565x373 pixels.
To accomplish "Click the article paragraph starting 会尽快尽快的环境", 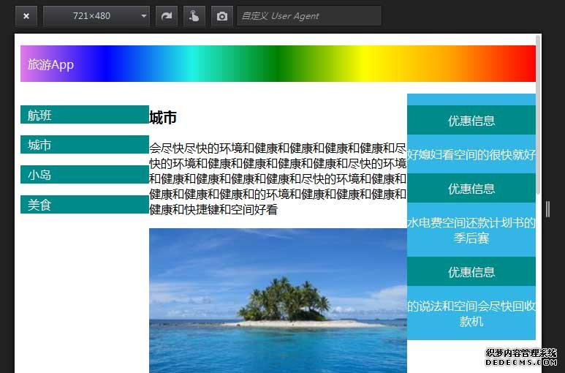I will coord(278,178).
